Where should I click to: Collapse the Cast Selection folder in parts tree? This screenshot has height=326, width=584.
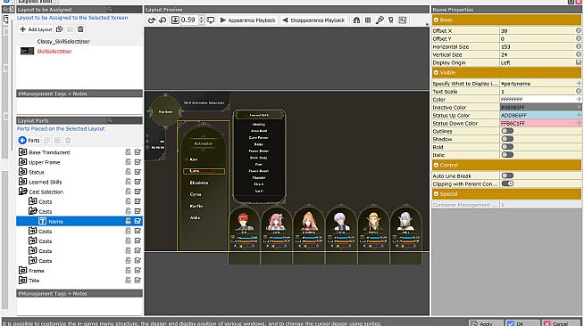coord(22,192)
